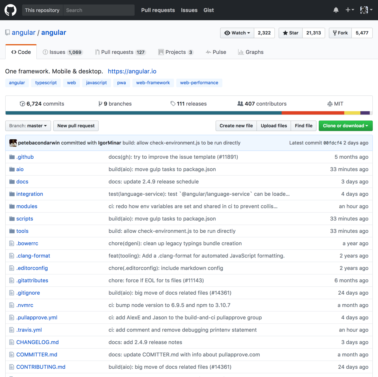
Task: Open the Branch: master selector
Action: (x=28, y=126)
